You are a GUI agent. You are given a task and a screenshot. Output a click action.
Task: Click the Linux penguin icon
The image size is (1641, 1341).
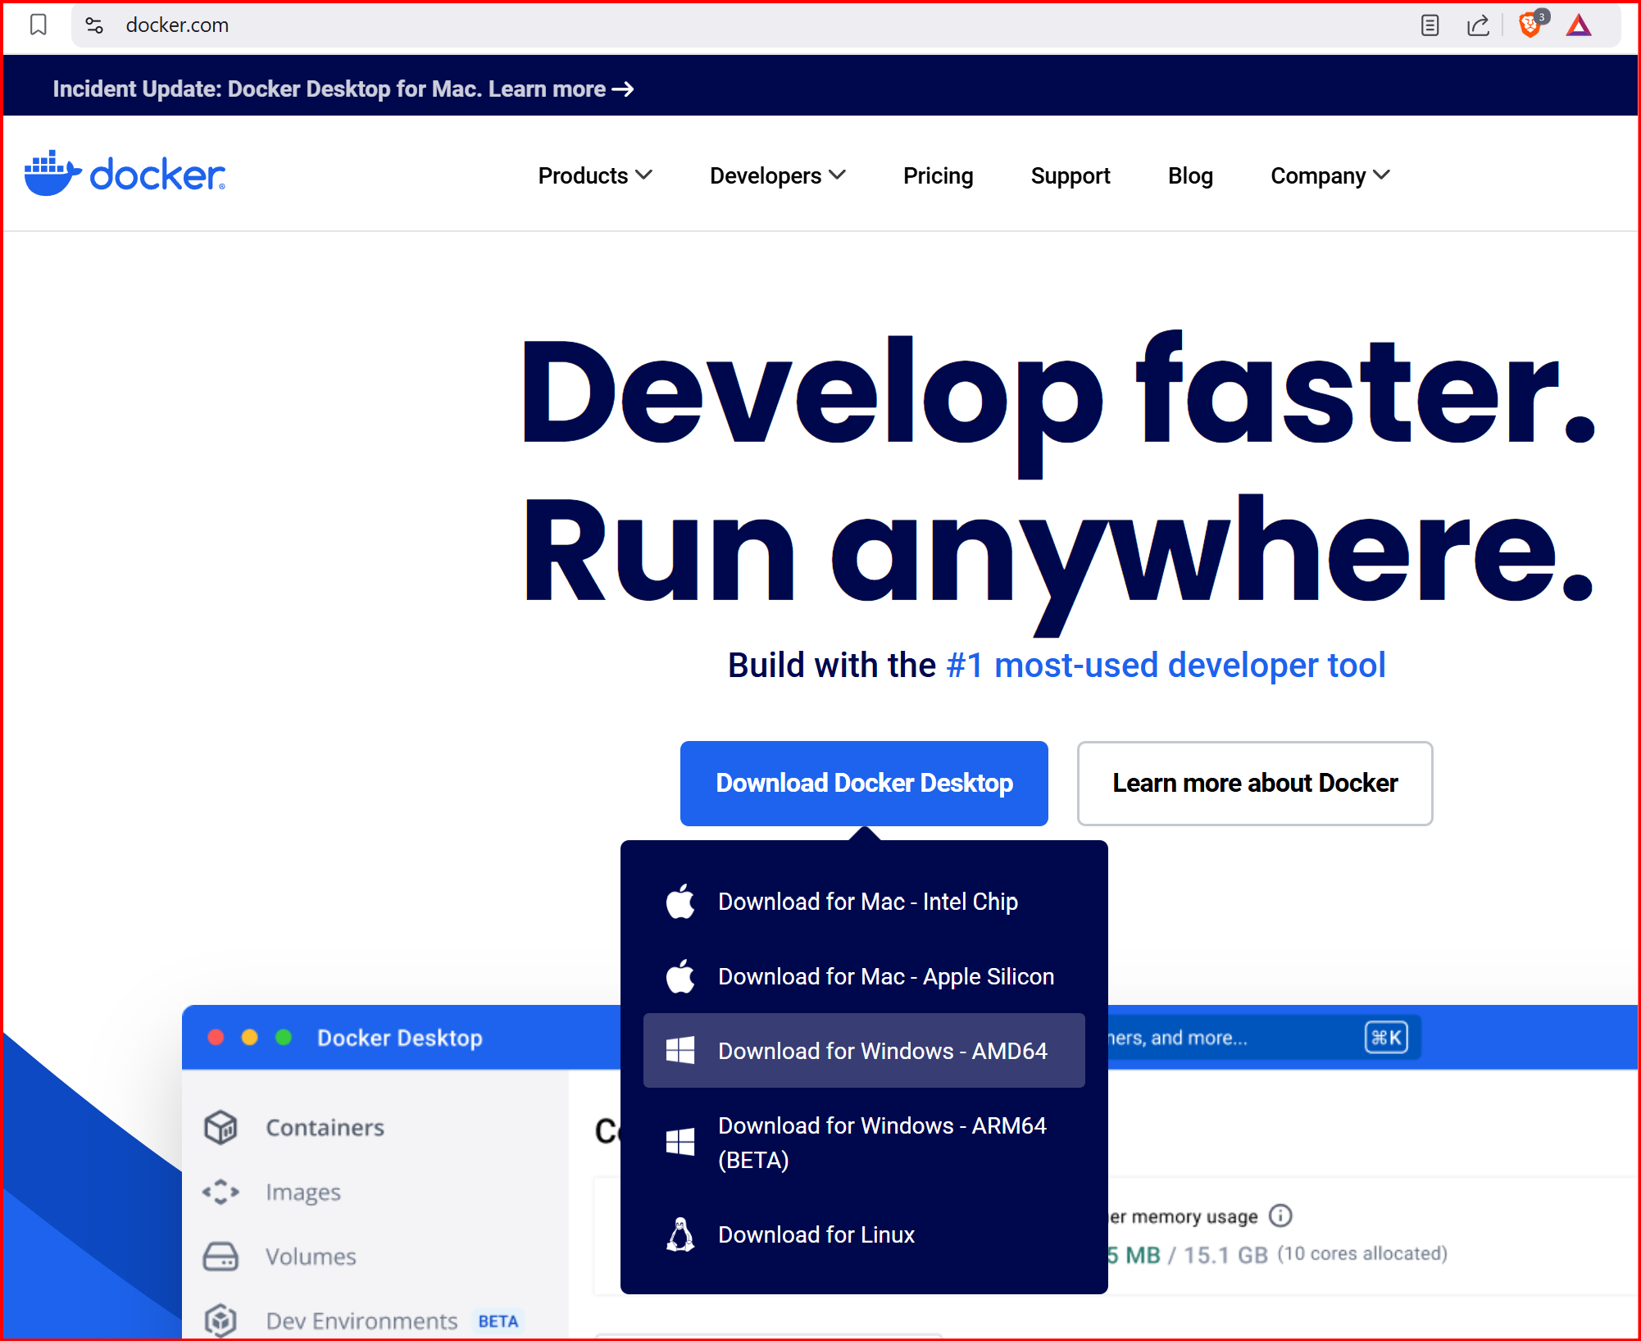tap(680, 1234)
